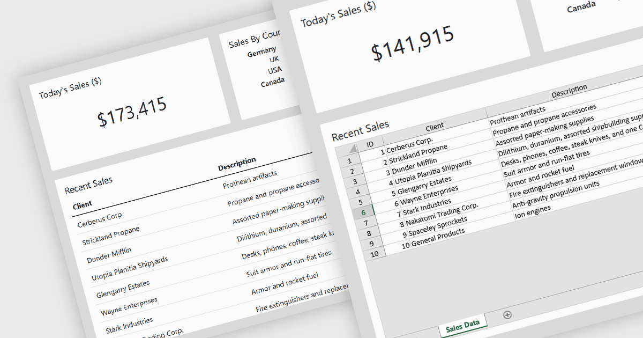Select Utopia Planitia Shipyards cell in the spreadsheet
643x338 pixels.
pyautogui.click(x=433, y=172)
